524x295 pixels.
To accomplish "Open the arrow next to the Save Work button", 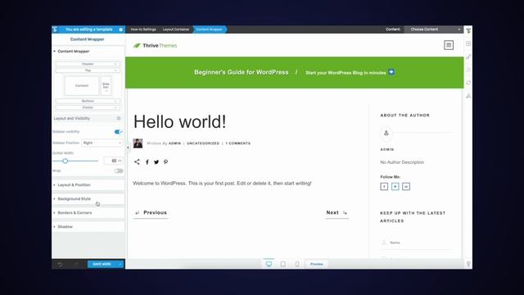I will click(120, 264).
